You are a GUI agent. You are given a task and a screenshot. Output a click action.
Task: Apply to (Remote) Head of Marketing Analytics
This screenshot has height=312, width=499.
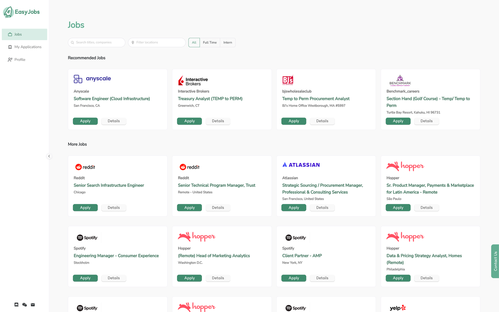189,278
